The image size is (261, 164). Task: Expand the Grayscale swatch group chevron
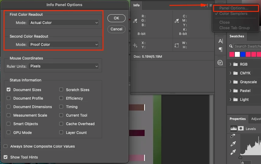tap(230, 82)
